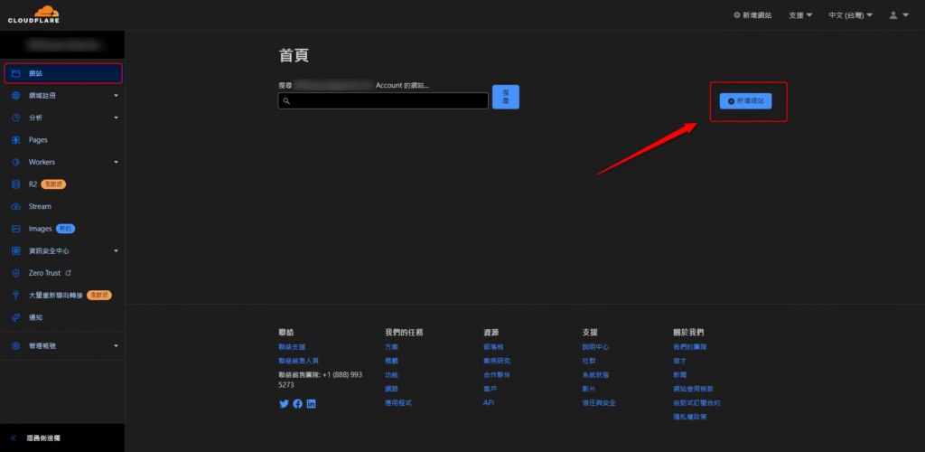Click the R2 database icon in the sidebar
925x452 pixels.
coord(16,184)
